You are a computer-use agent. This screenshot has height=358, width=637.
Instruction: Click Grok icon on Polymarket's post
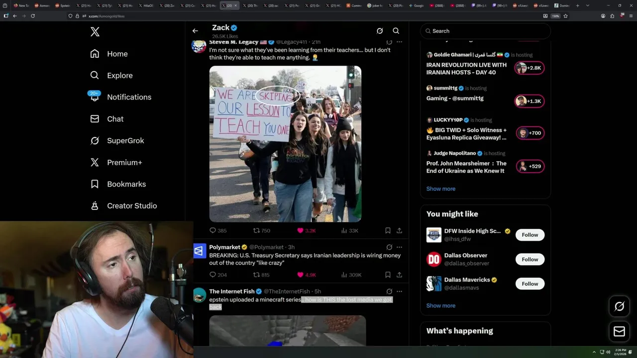pyautogui.click(x=389, y=247)
